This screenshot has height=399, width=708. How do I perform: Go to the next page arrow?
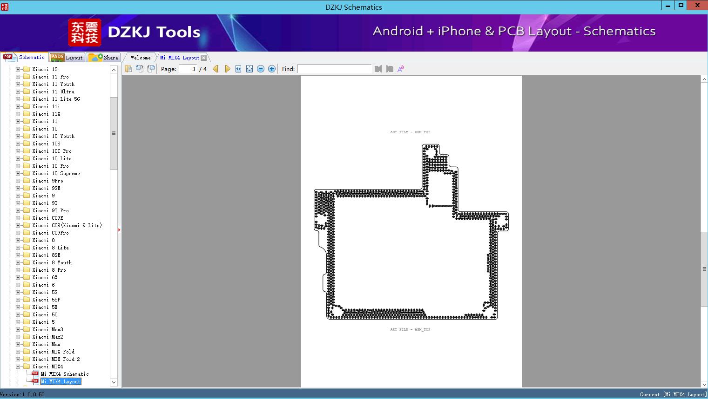[227, 69]
